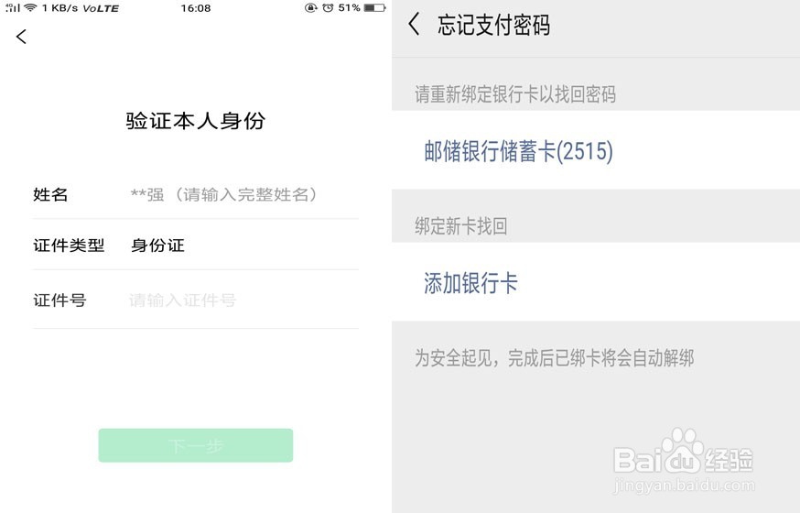The image size is (800, 513).
Task: Tap the battery icon in status bar
Action: 373,7
